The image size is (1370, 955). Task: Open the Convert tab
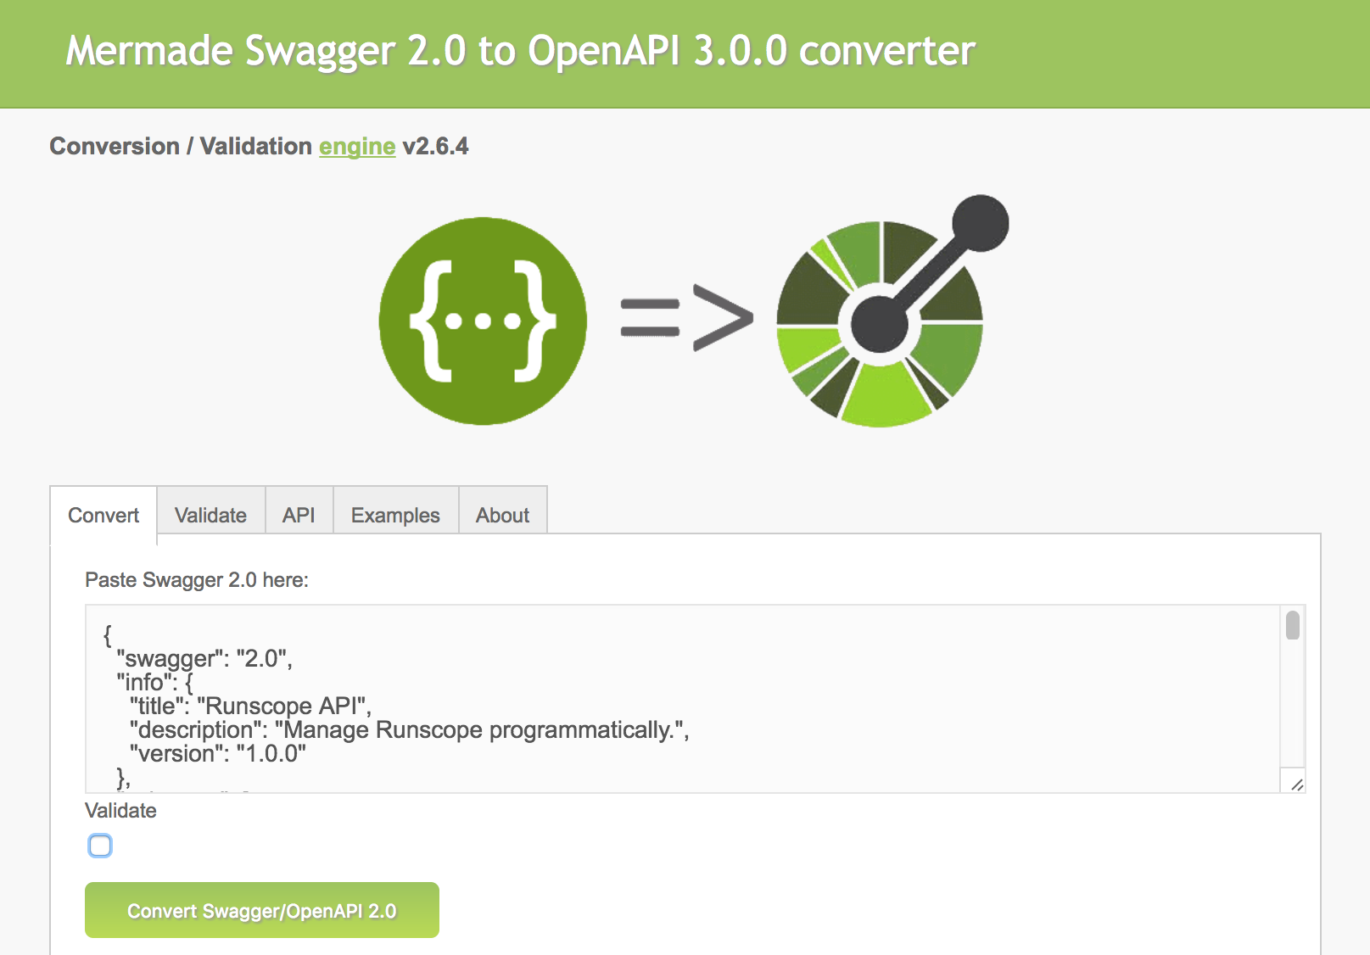[103, 515]
